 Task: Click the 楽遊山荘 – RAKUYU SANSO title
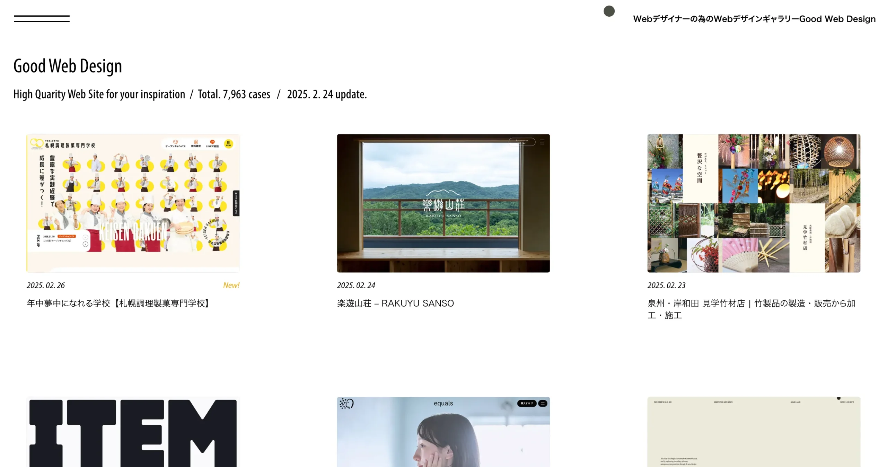coord(395,303)
